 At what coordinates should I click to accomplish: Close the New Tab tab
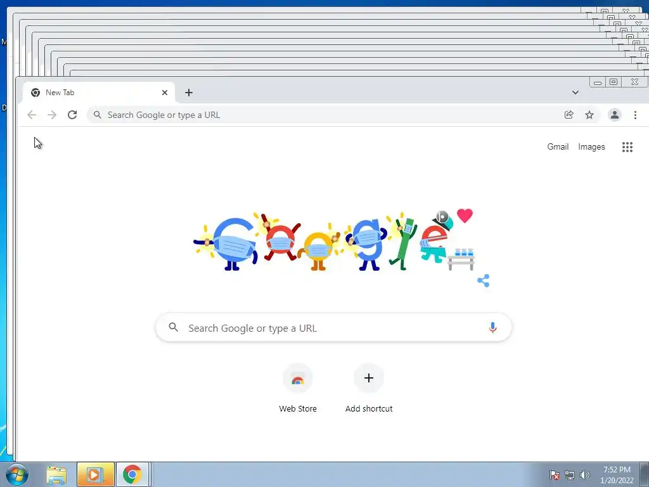(x=165, y=93)
